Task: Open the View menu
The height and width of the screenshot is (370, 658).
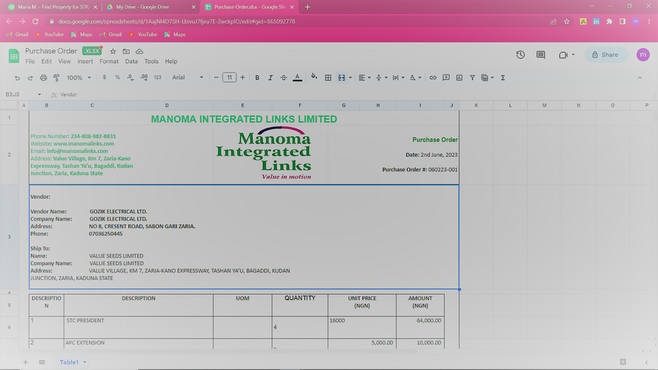Action: [64, 61]
